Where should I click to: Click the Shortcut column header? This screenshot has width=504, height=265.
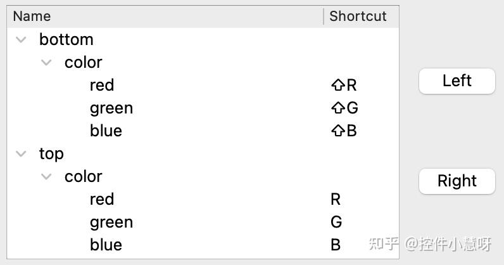coord(358,16)
